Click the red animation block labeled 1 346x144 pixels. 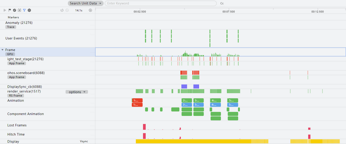pyautogui.click(x=137, y=101)
